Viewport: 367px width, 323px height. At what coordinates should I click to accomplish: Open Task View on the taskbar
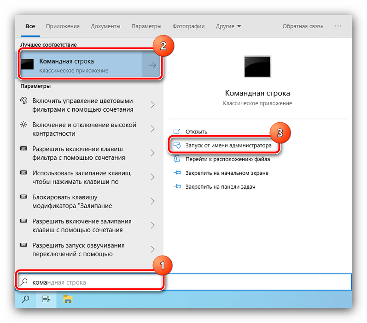(46, 299)
